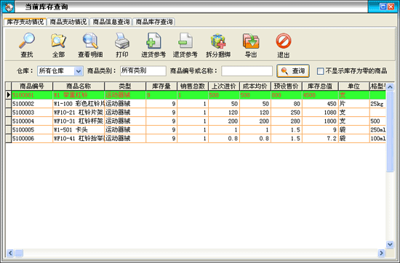
Task: Click the 查询 search button
Action: 293,71
